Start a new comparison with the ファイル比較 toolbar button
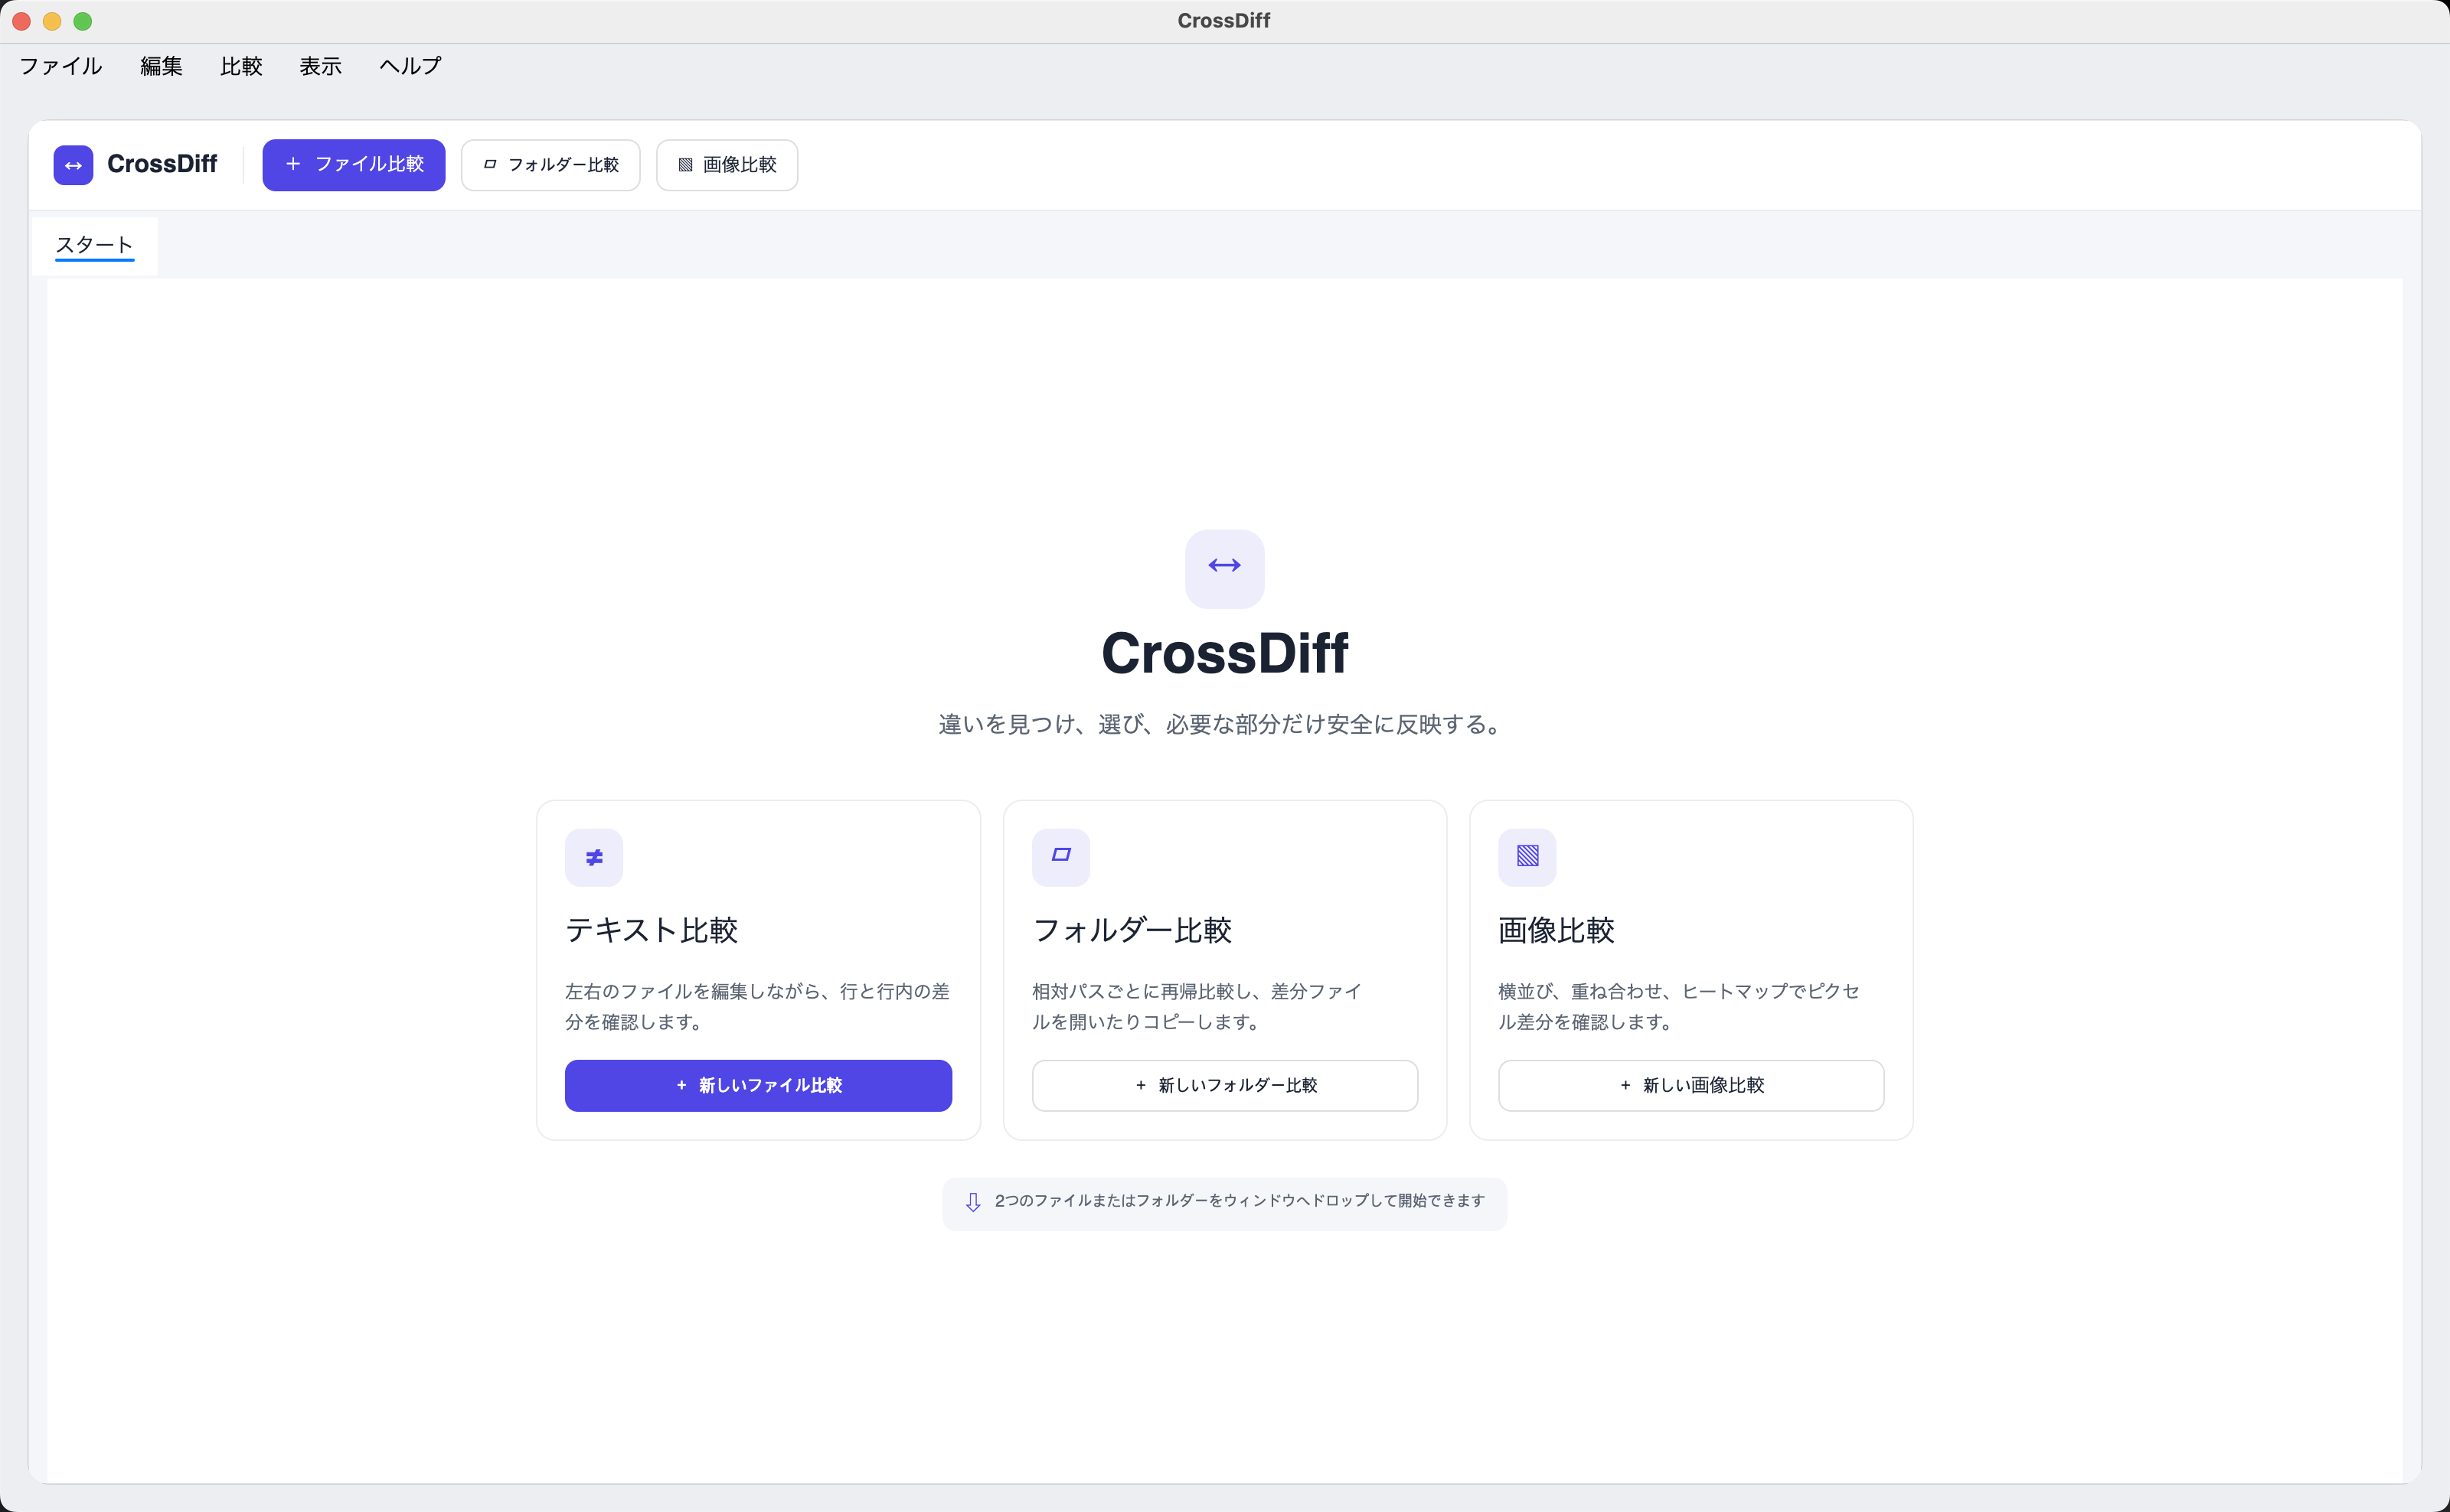The height and width of the screenshot is (1512, 2450). [x=354, y=165]
